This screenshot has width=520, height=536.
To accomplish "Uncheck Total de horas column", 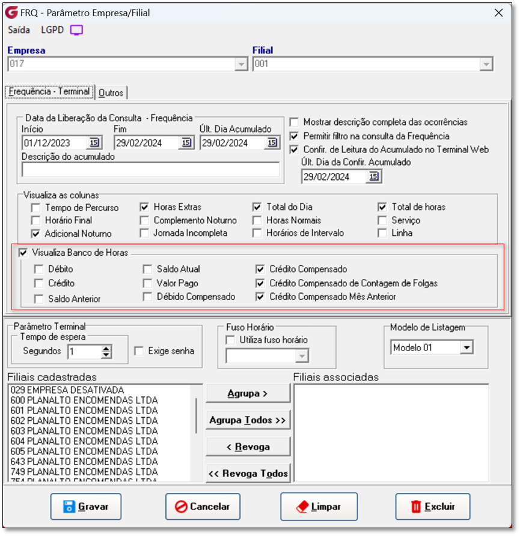I will [x=382, y=207].
